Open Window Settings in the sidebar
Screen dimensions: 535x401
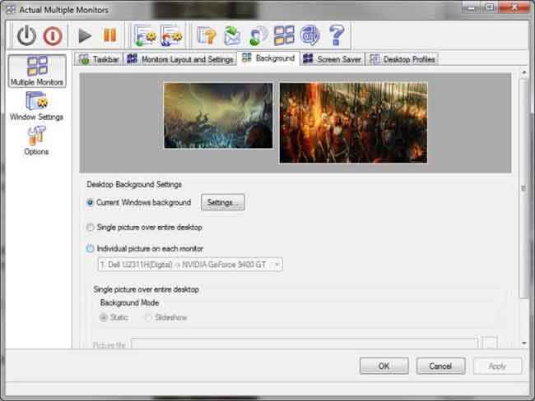[36, 106]
